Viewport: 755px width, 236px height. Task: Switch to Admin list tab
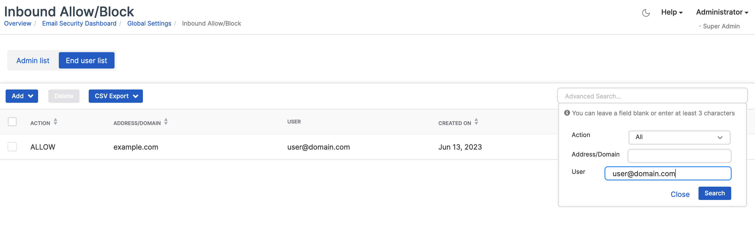[33, 61]
